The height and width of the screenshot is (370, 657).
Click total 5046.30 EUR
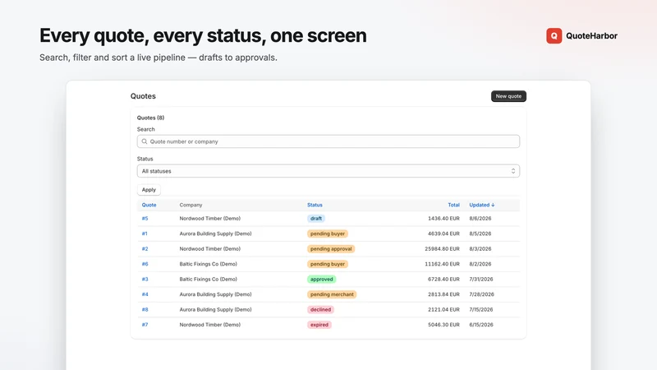click(443, 325)
